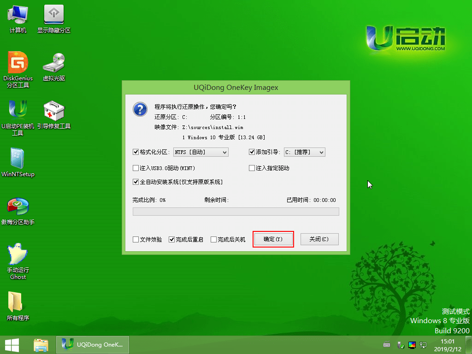Uncheck the 格式化分区 option
Viewport: 472px width, 354px height.
136,152
